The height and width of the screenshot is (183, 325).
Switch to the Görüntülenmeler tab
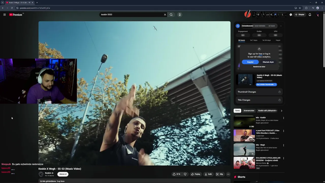247,26
